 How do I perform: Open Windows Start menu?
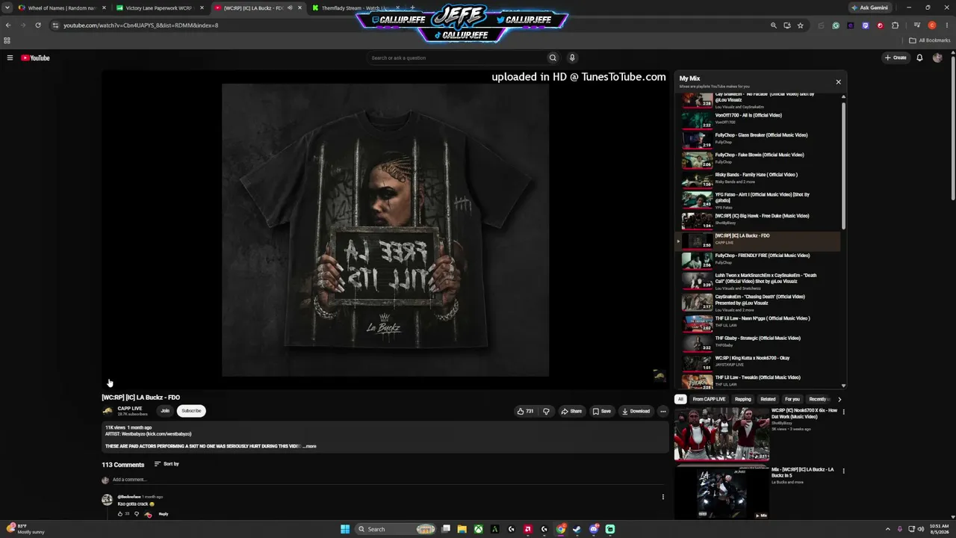tap(345, 529)
